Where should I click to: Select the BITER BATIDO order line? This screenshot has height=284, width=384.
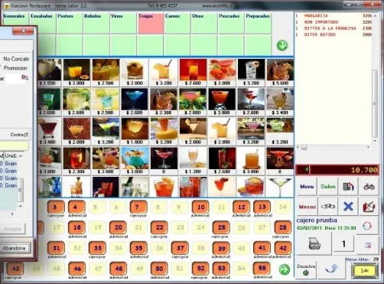pyautogui.click(x=334, y=34)
